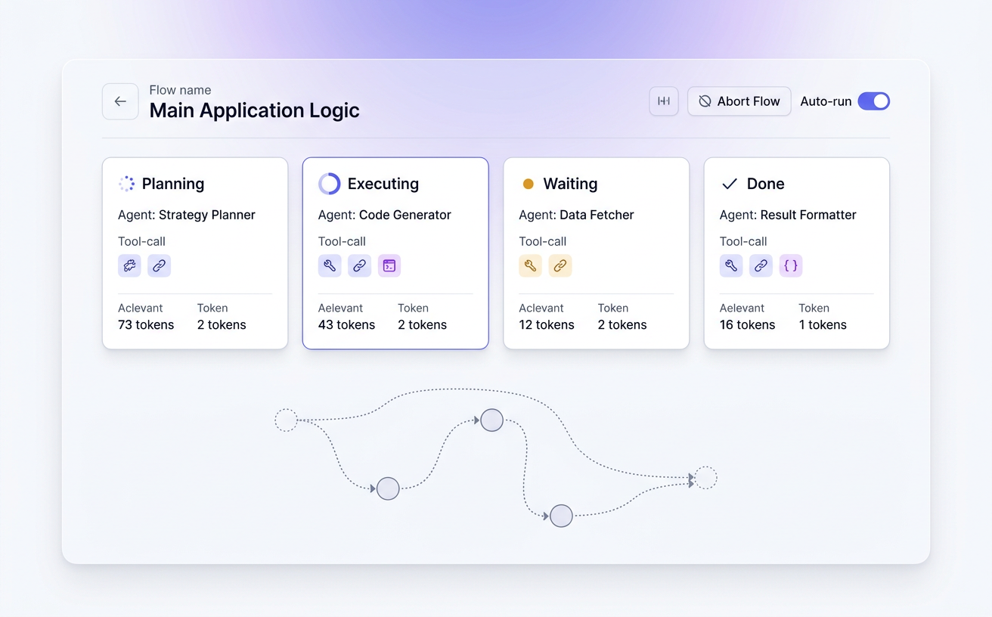
Task: Click the wrench tool icon in Done card
Action: tap(731, 265)
